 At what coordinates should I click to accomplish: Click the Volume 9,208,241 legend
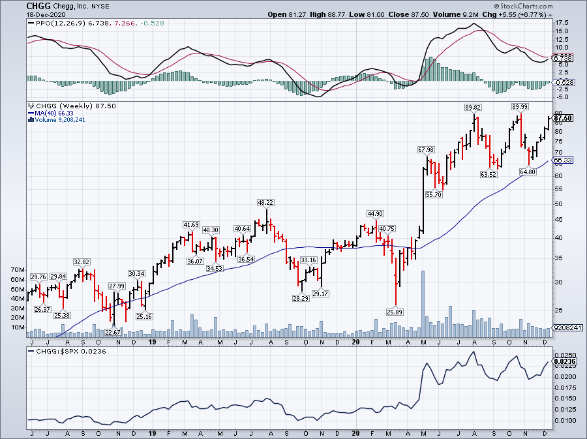tap(60, 120)
